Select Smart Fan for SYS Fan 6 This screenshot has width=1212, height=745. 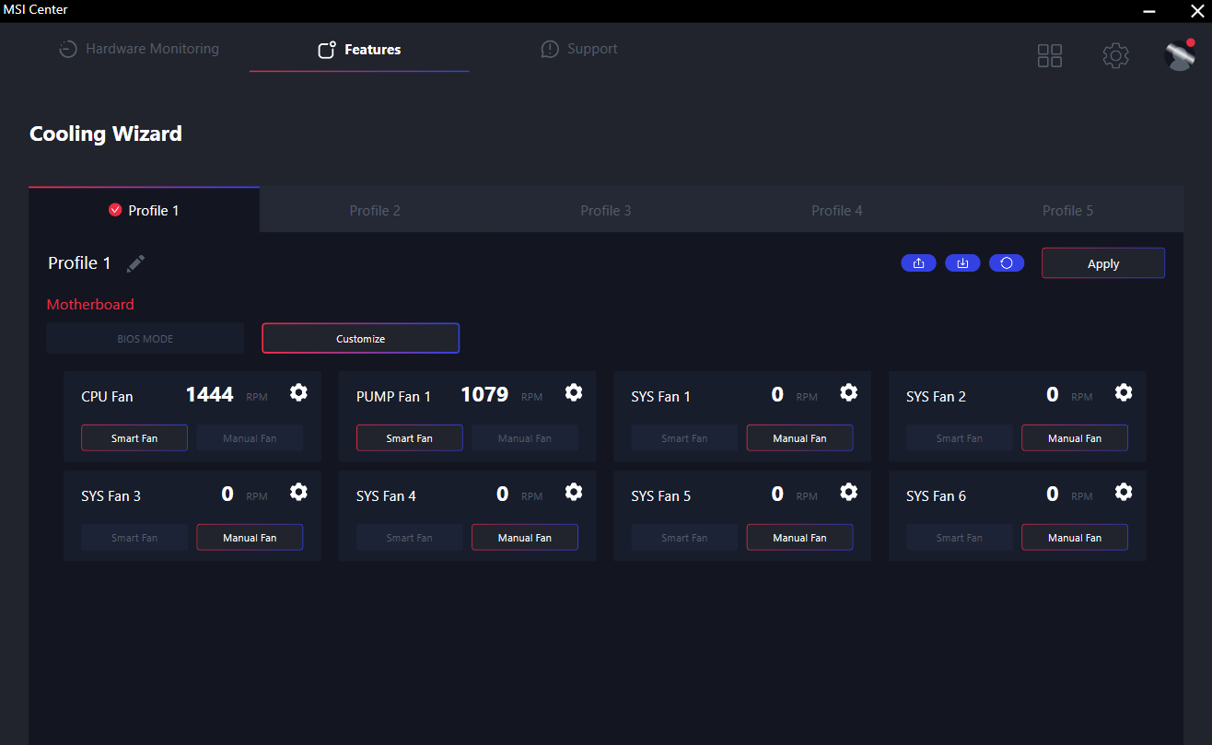click(960, 538)
